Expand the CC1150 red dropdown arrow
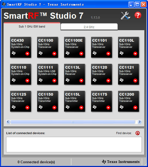The image size is (148, 167). point(54,108)
